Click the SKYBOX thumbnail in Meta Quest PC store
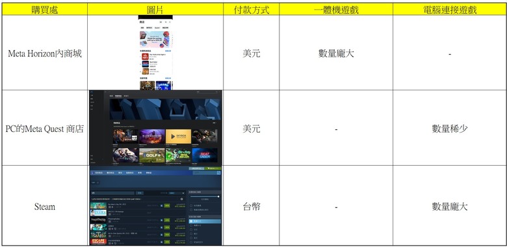 (x=178, y=136)
